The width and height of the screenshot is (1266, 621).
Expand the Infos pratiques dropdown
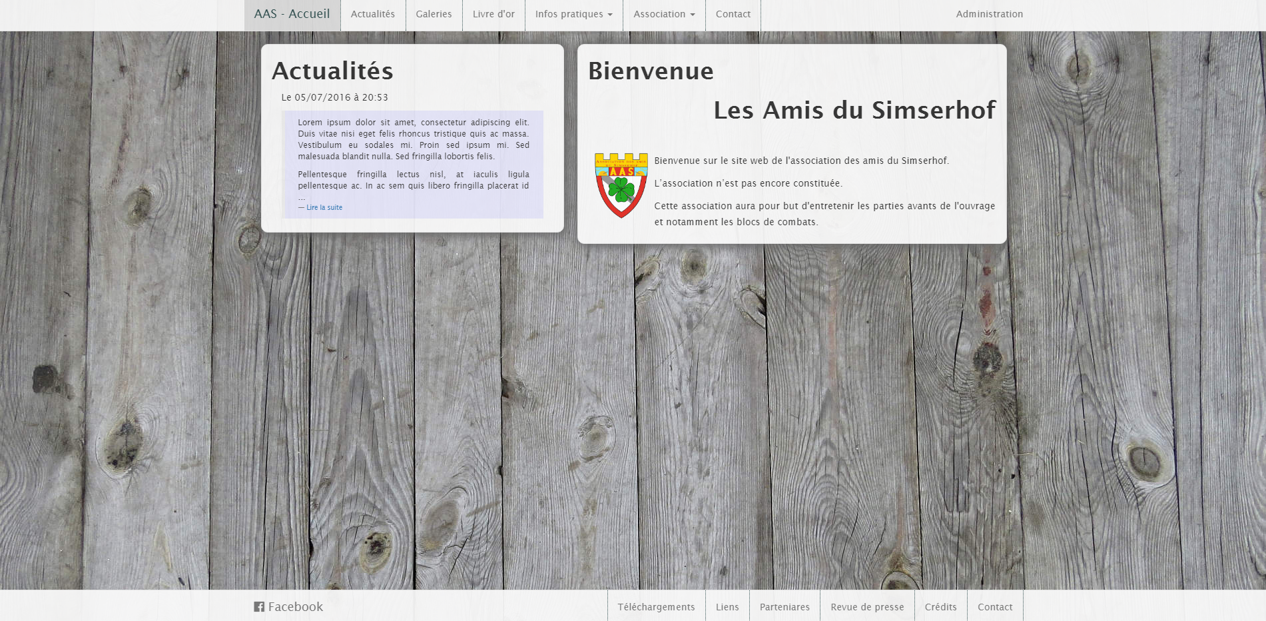[x=573, y=14]
